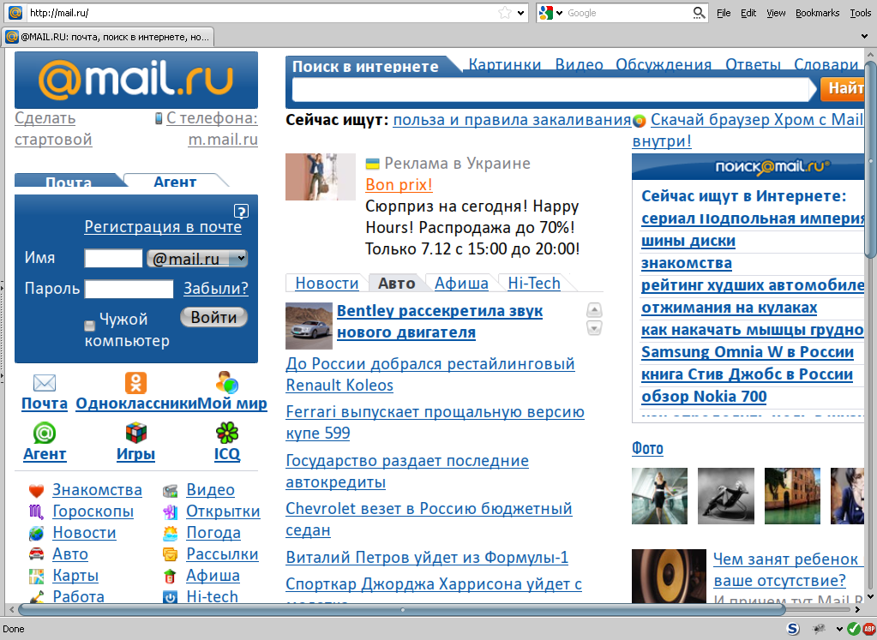Open the Samsung Omnia W в России link
Image resolution: width=877 pixels, height=640 pixels.
pos(748,352)
